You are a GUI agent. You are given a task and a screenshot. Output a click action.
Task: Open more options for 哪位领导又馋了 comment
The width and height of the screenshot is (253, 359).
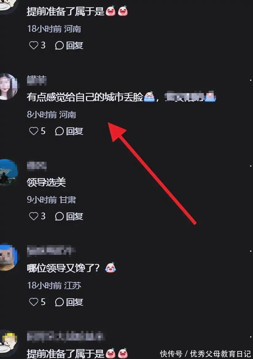point(251,251)
